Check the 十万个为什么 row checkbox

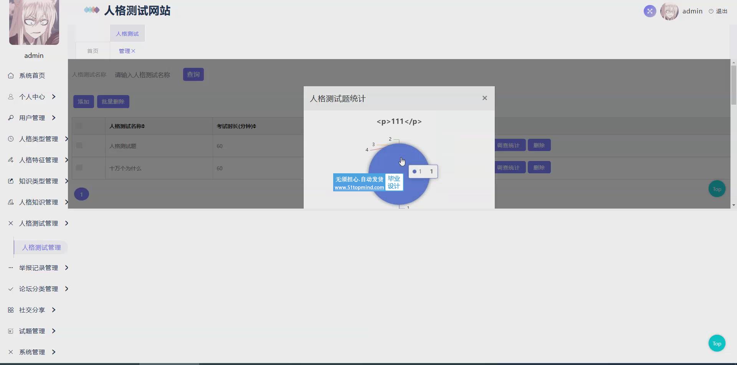tap(79, 168)
